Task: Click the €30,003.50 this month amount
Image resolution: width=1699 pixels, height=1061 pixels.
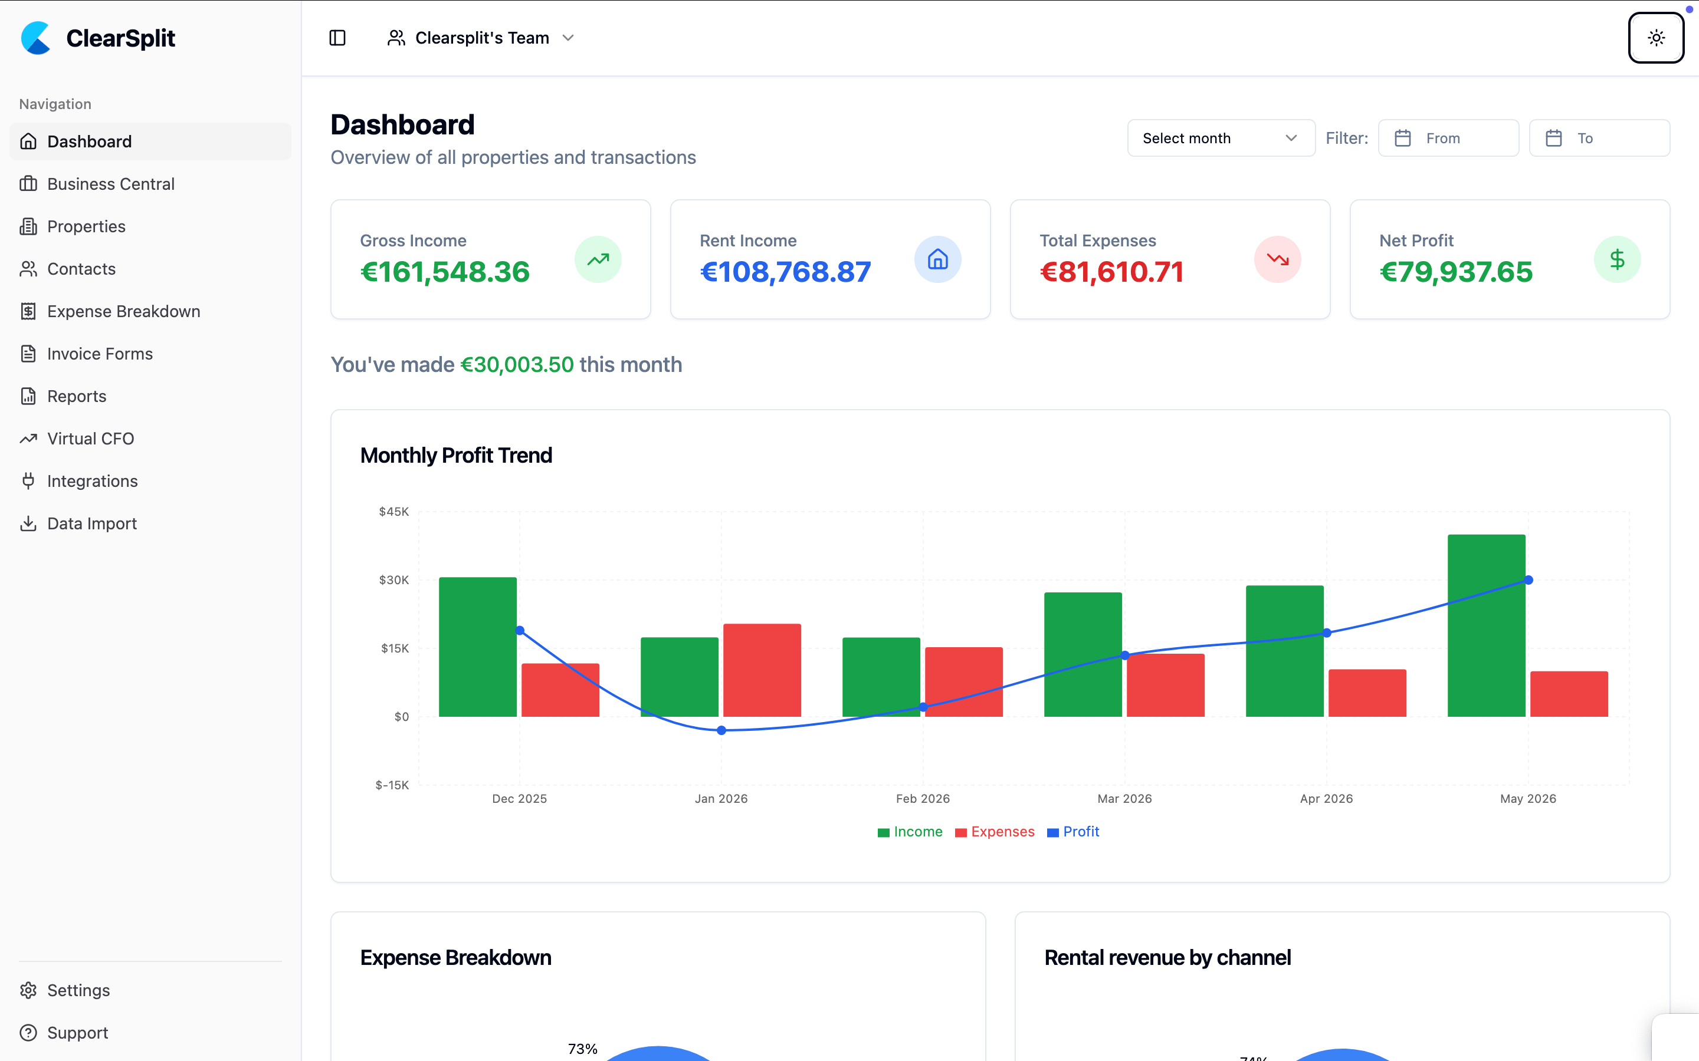Action: [517, 365]
